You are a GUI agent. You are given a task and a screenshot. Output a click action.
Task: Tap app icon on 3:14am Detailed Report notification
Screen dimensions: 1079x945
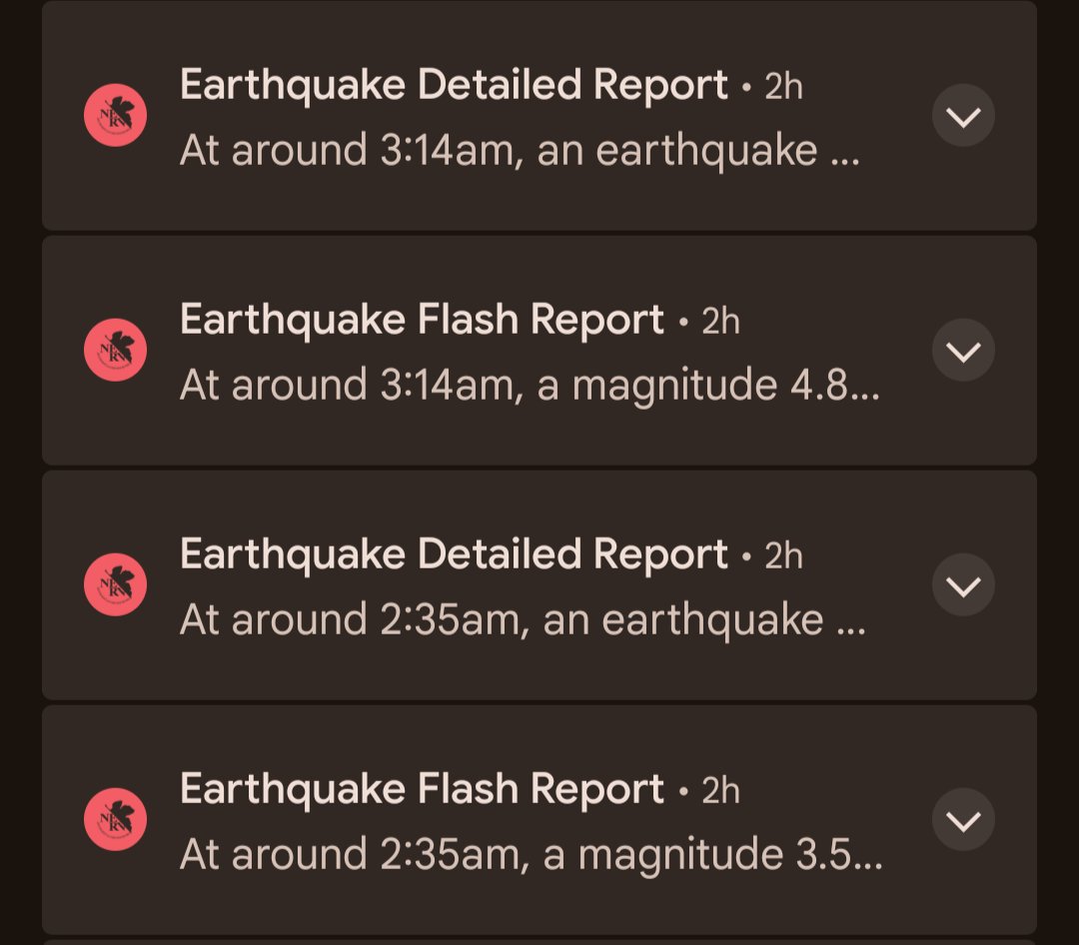[x=116, y=115]
